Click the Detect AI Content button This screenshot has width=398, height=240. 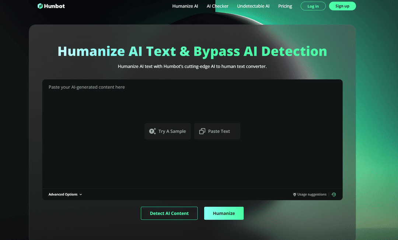click(x=169, y=213)
